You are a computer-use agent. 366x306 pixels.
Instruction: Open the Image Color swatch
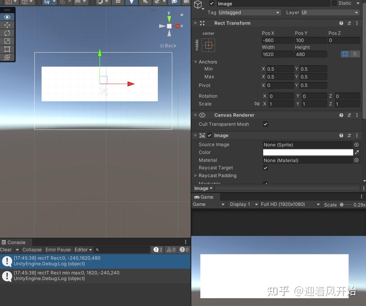coord(308,152)
